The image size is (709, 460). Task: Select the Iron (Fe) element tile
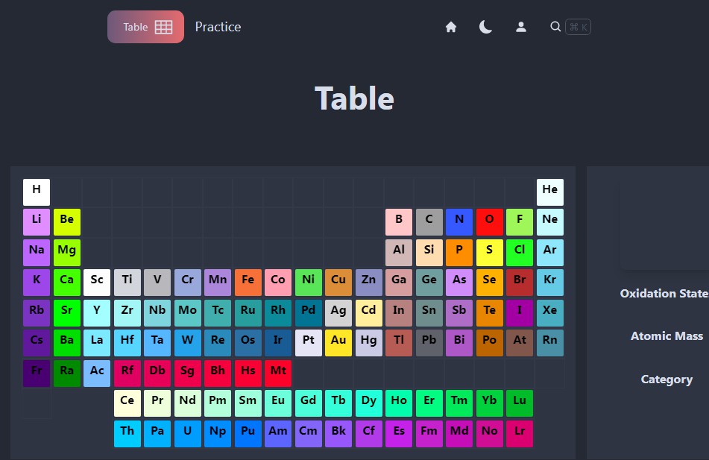(x=248, y=282)
